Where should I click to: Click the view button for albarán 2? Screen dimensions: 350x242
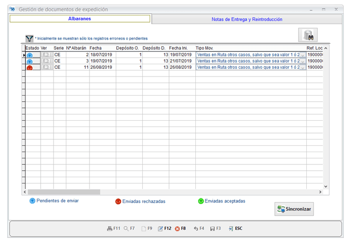click(x=46, y=54)
